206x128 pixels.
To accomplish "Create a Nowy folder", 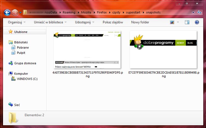I will pos(140,22).
